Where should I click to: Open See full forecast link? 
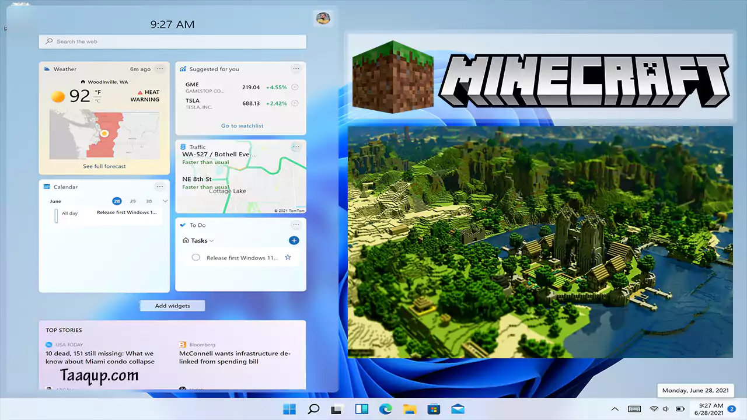pyautogui.click(x=104, y=166)
